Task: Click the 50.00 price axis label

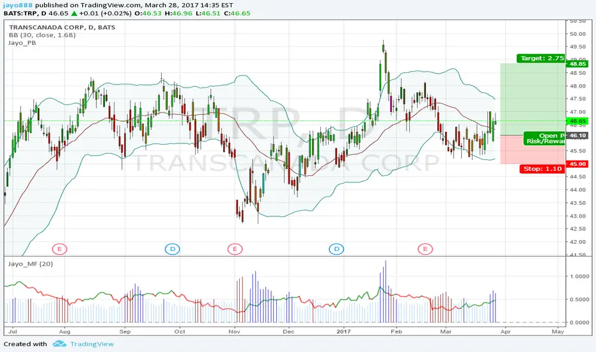Action: tap(577, 34)
